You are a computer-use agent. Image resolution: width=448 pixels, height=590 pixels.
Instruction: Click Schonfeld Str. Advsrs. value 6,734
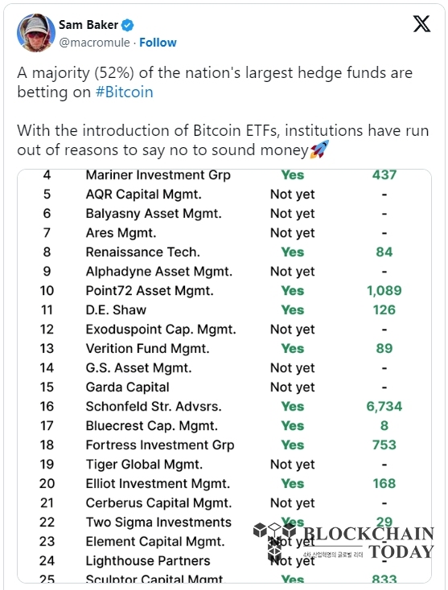[x=384, y=407]
